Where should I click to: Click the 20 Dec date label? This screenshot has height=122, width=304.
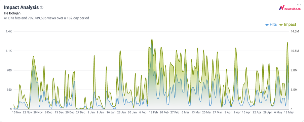click(70, 112)
